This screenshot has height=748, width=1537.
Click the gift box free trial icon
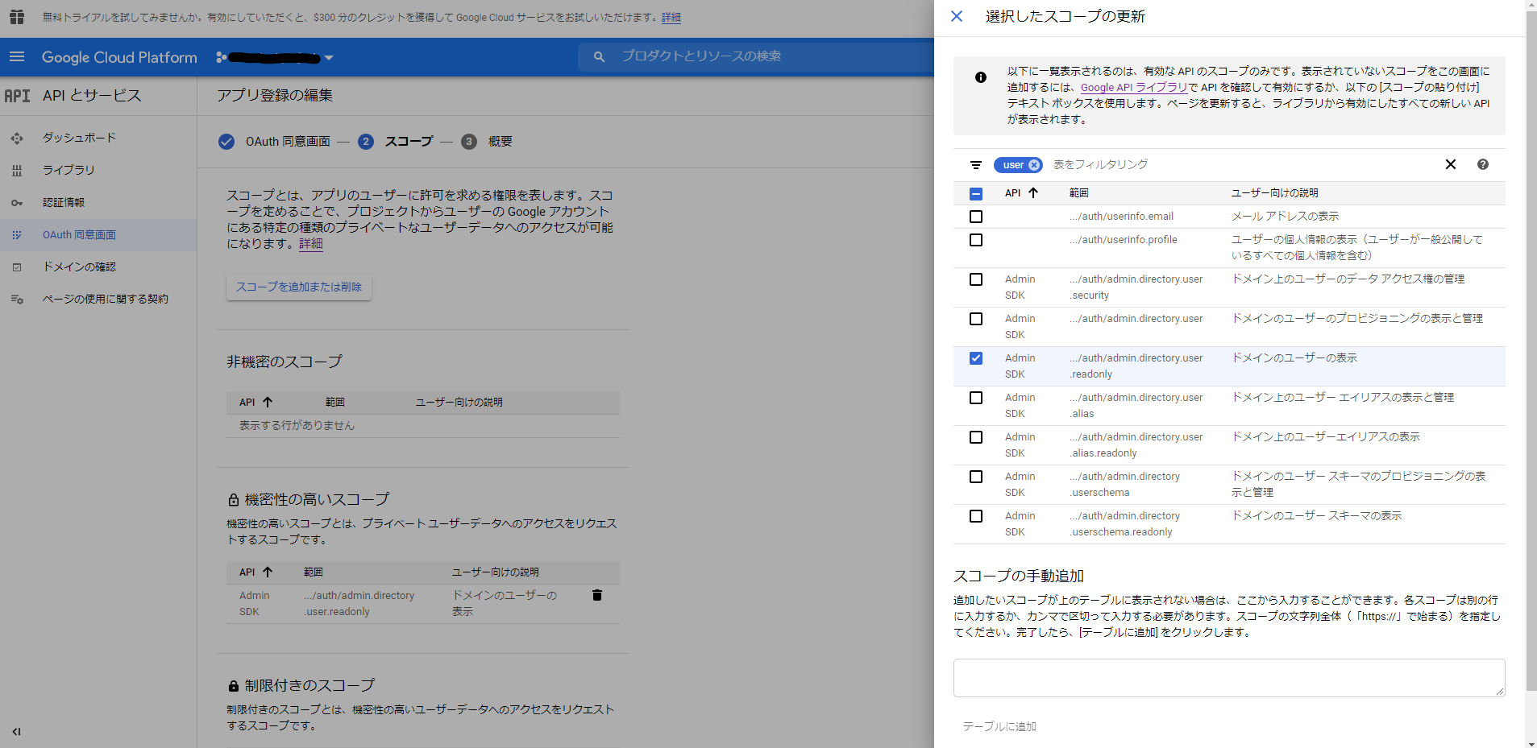click(17, 17)
